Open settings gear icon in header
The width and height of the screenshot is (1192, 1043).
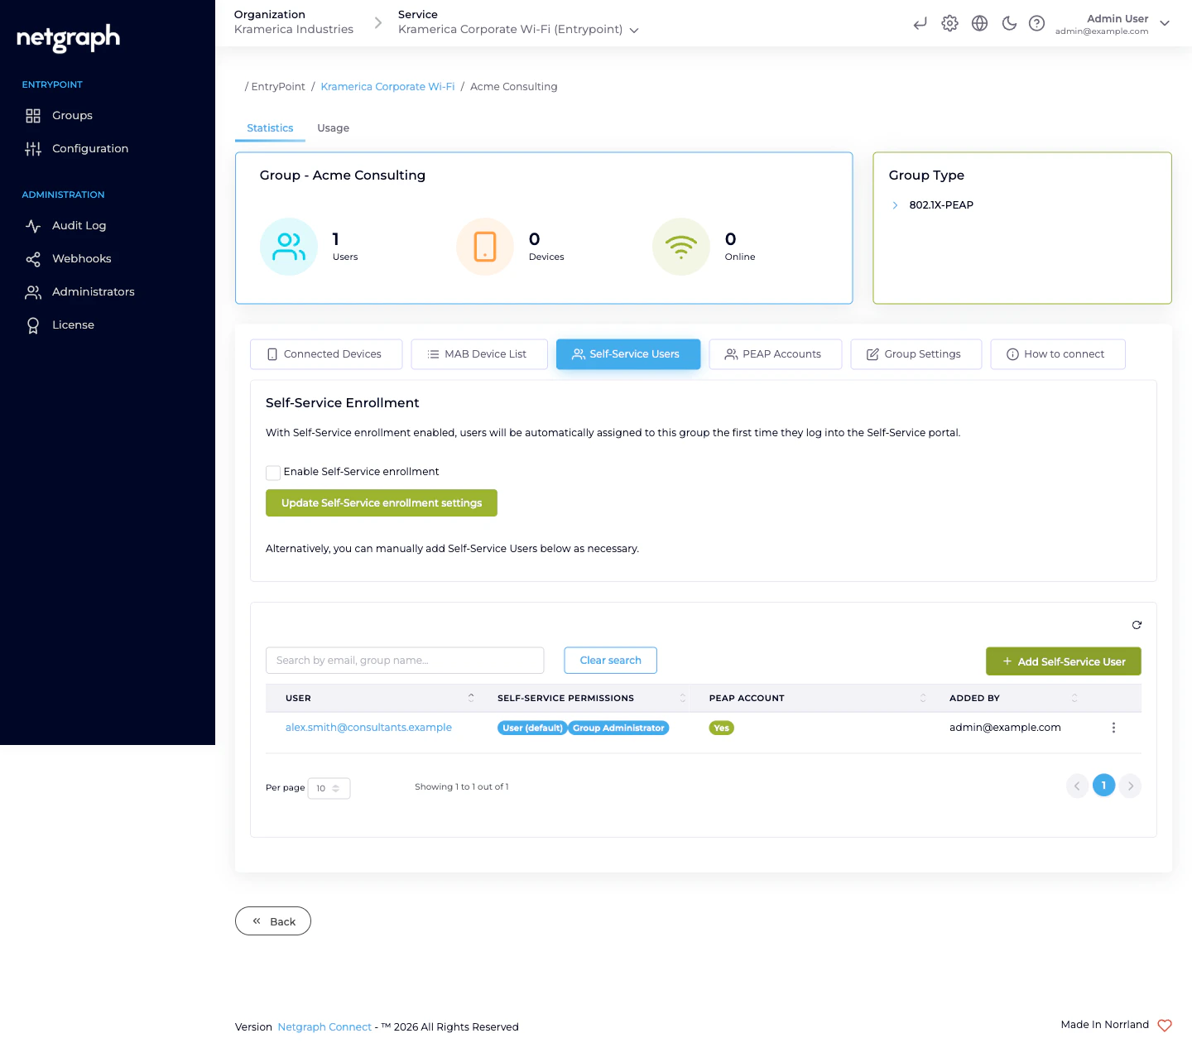coord(949,23)
